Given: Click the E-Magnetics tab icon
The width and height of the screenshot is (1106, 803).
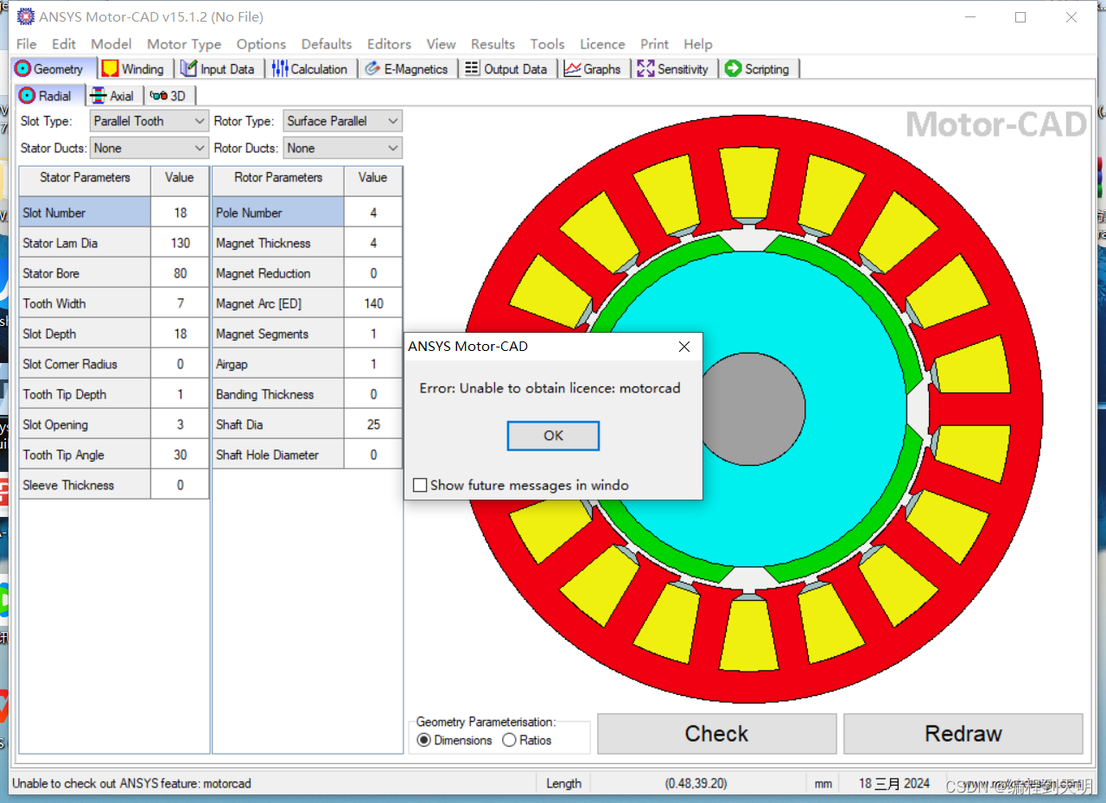Looking at the screenshot, I should [372, 69].
